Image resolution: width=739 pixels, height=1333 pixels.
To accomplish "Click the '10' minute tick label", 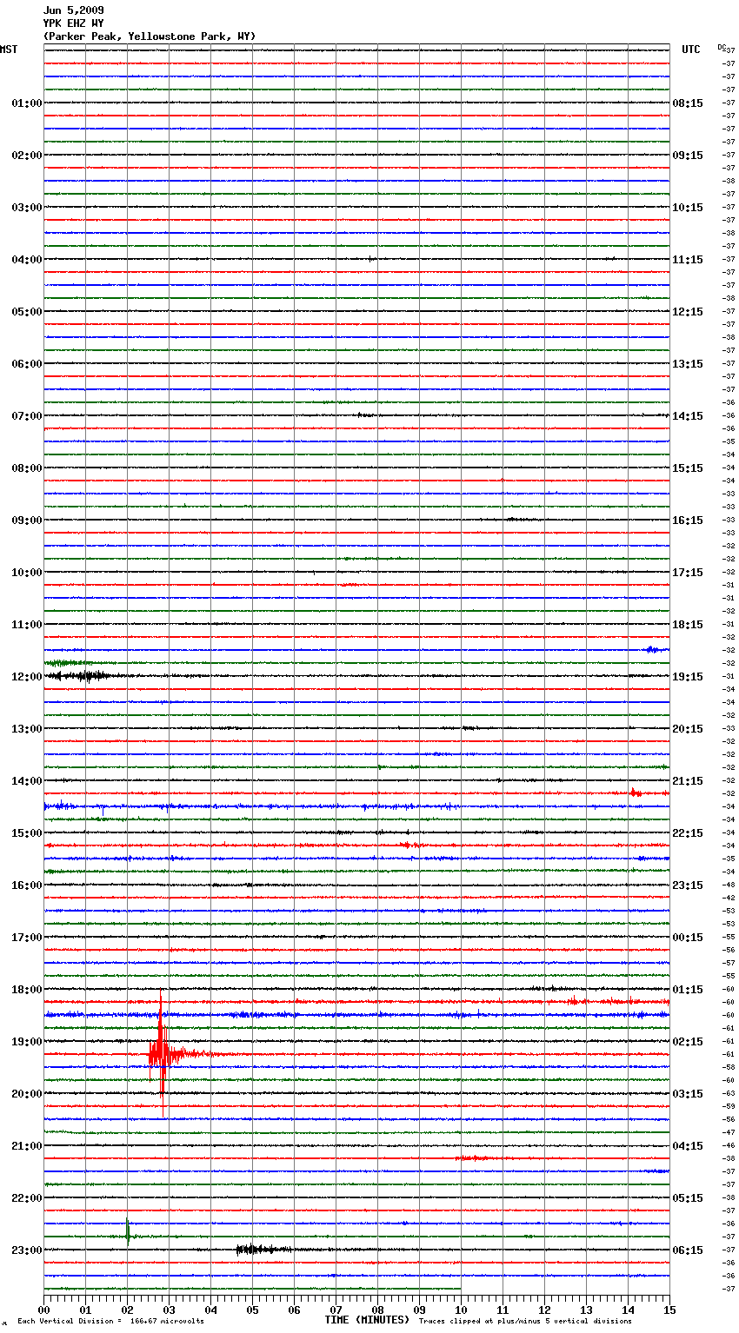I will coord(462,1310).
